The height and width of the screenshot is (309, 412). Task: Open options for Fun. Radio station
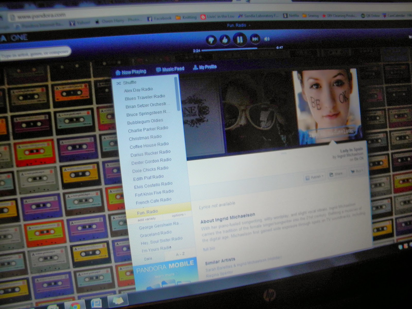(x=179, y=215)
